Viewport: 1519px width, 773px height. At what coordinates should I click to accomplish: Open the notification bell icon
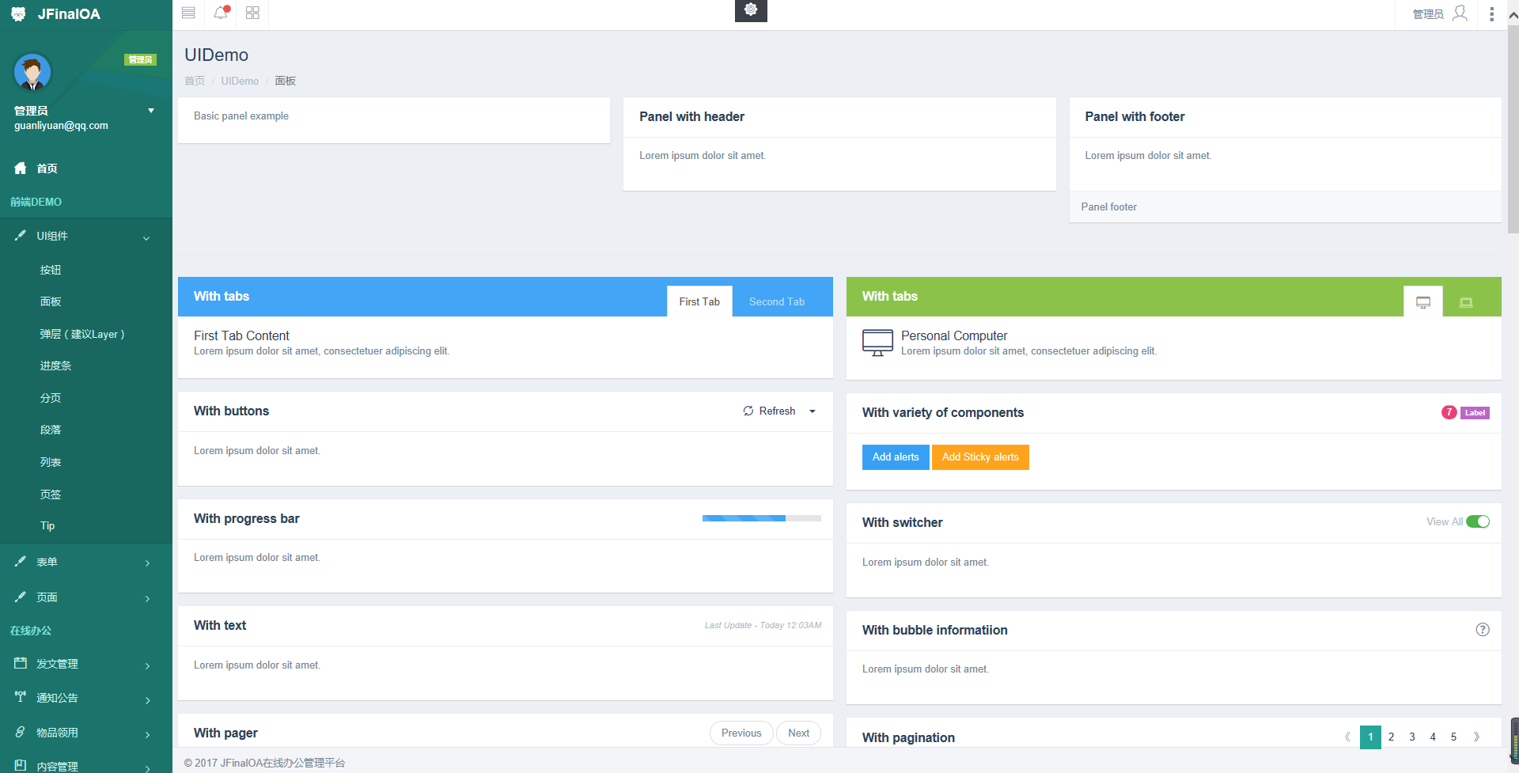pos(221,13)
